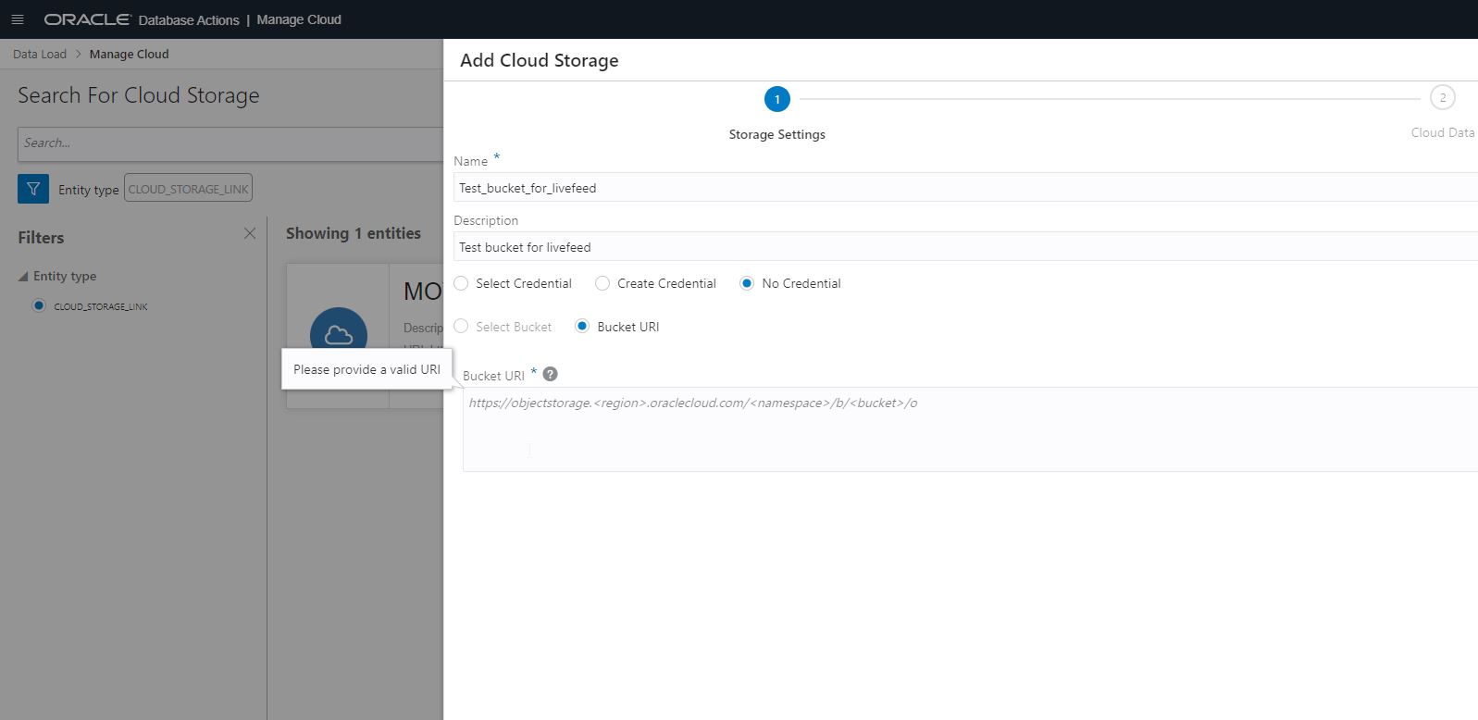Click the cloud storage entity icon
The width and height of the screenshot is (1478, 720).
click(x=338, y=334)
